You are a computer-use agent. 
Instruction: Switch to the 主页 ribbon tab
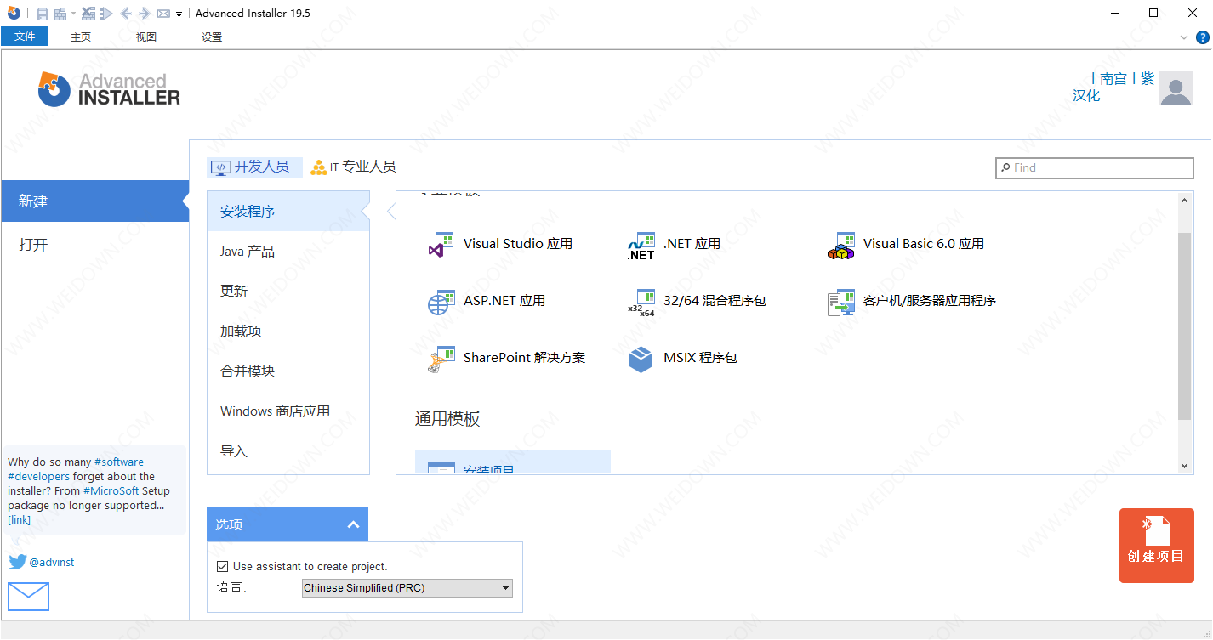(81, 37)
